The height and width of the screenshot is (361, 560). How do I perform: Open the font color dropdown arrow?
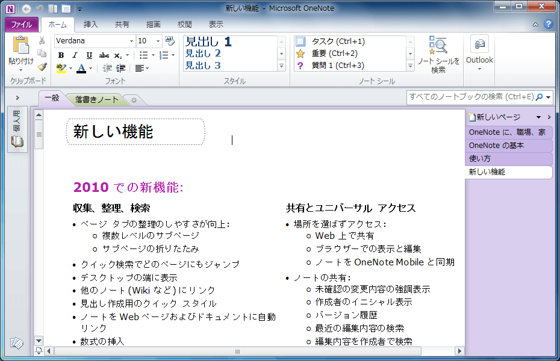click(x=91, y=68)
